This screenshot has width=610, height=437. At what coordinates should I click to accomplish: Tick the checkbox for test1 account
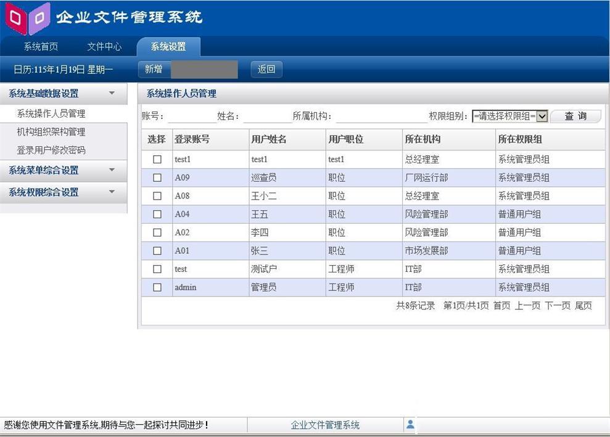coord(157,159)
